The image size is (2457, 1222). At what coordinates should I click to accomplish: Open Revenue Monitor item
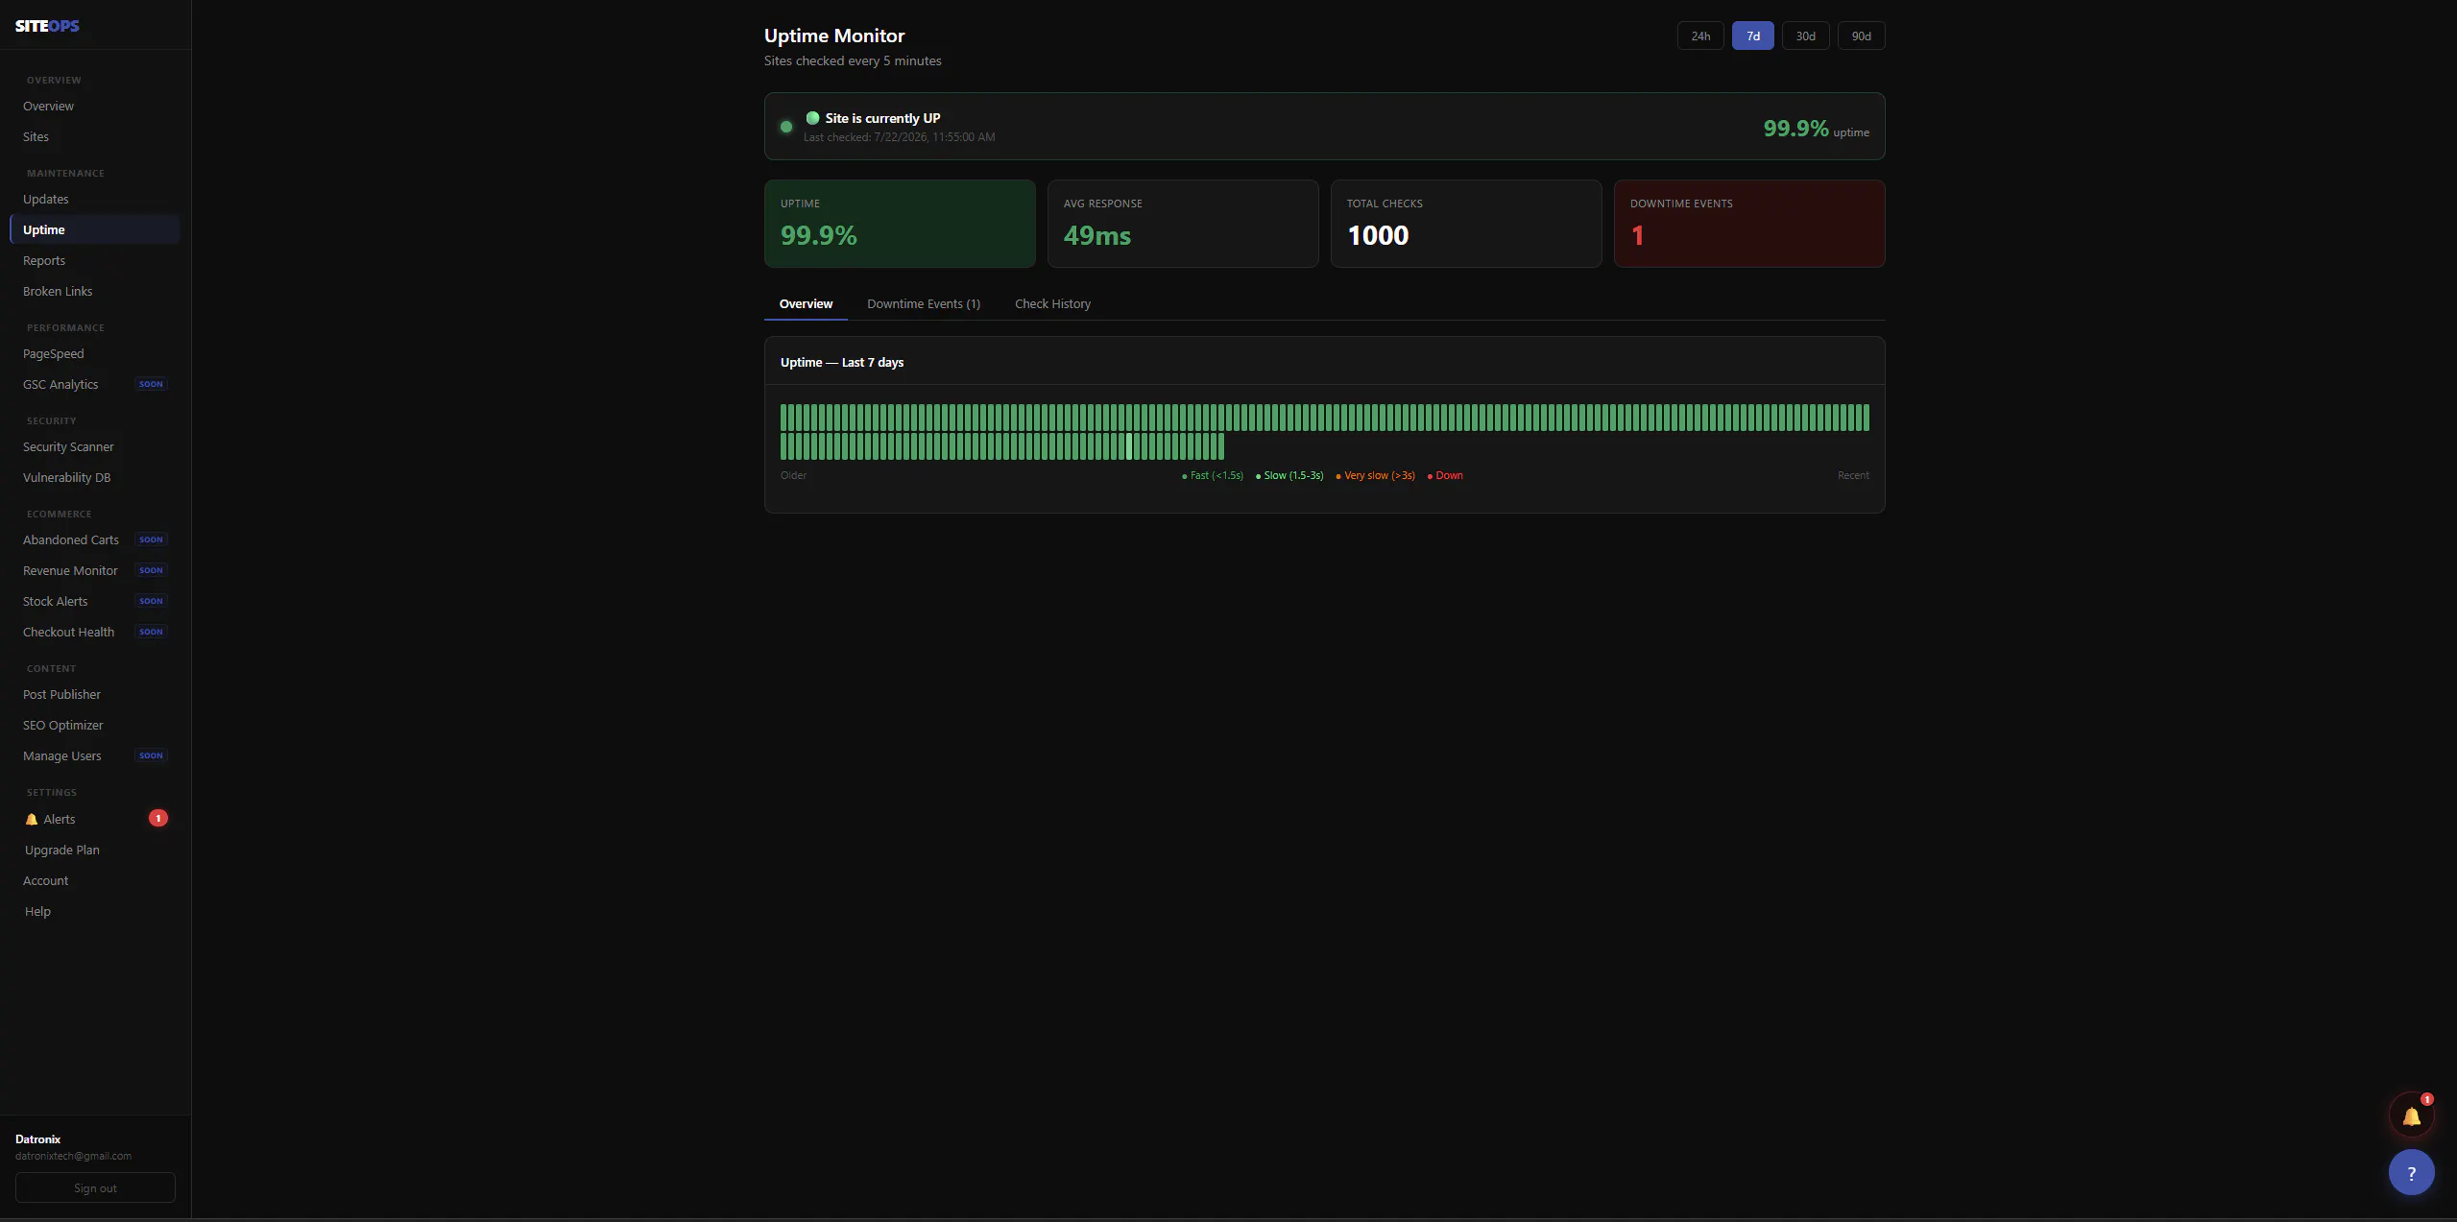[94, 570]
